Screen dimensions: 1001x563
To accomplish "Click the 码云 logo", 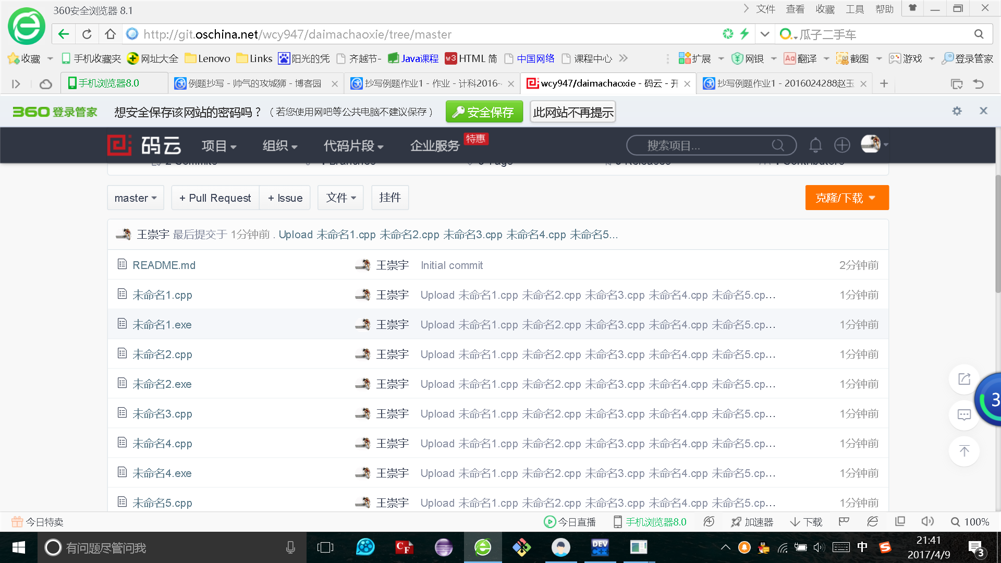I will (x=144, y=145).
